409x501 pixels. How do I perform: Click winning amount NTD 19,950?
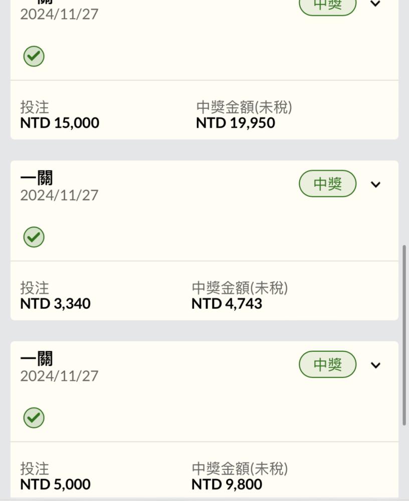point(236,123)
